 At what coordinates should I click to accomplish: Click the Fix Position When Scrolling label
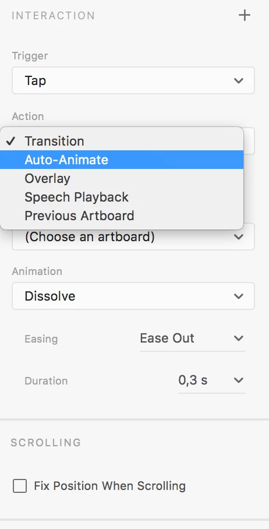pyautogui.click(x=110, y=486)
